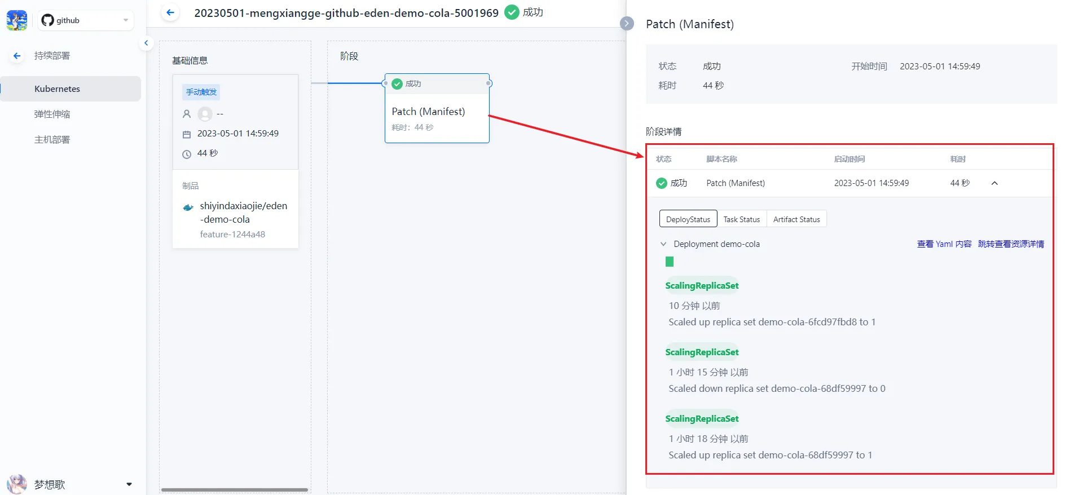Click 脚本名称 column header
The image size is (1065, 495).
(x=721, y=160)
